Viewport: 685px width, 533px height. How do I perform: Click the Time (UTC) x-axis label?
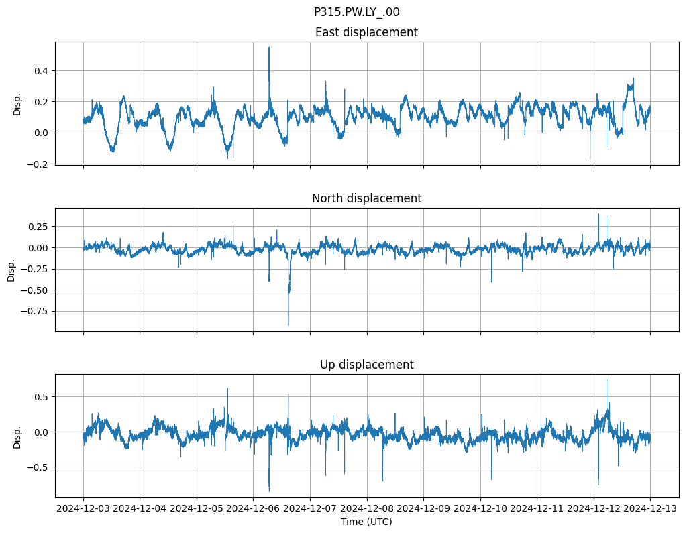[x=366, y=521]
